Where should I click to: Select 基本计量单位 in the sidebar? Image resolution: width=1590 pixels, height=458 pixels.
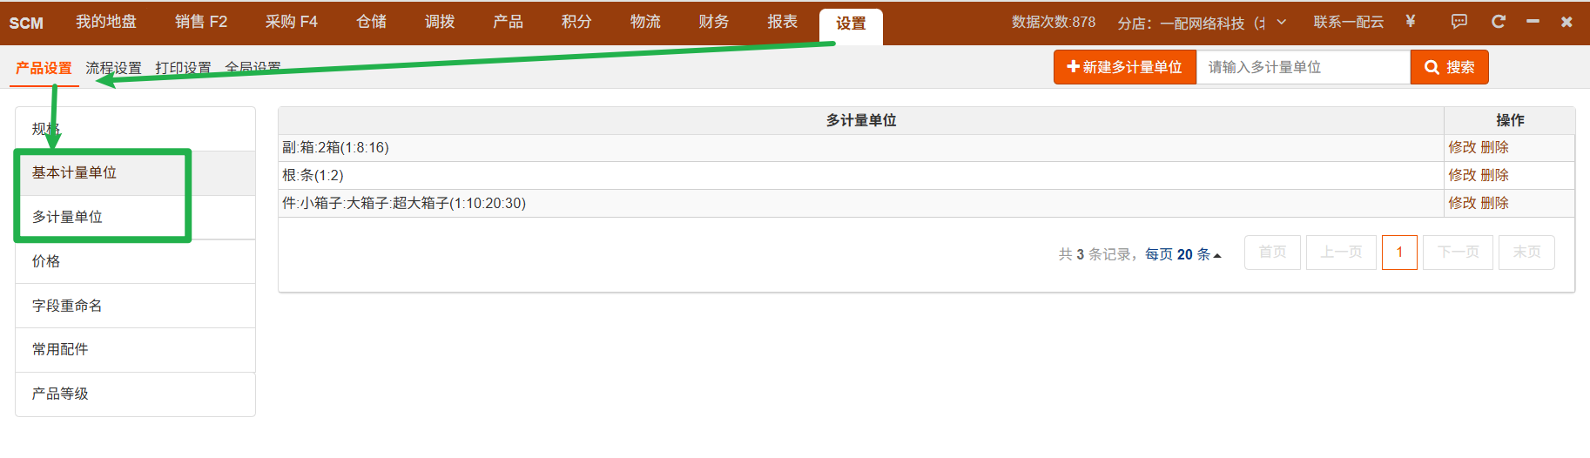tap(75, 172)
